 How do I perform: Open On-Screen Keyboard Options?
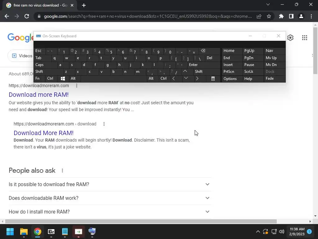pyautogui.click(x=232, y=78)
